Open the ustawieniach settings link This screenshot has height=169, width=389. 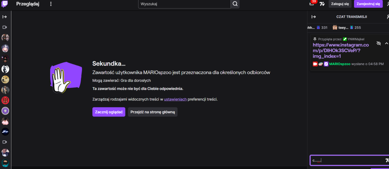(175, 99)
